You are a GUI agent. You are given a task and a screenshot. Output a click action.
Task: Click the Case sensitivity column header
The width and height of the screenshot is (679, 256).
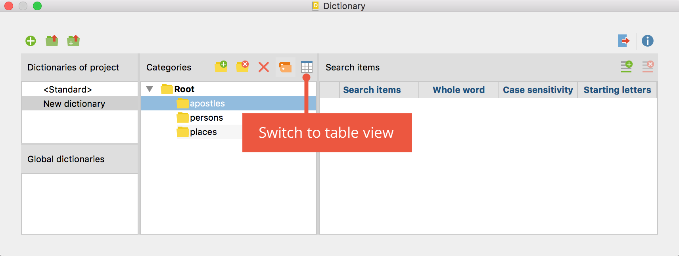[538, 90]
